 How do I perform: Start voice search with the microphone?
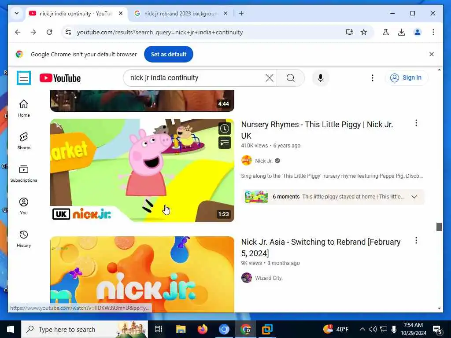321,78
